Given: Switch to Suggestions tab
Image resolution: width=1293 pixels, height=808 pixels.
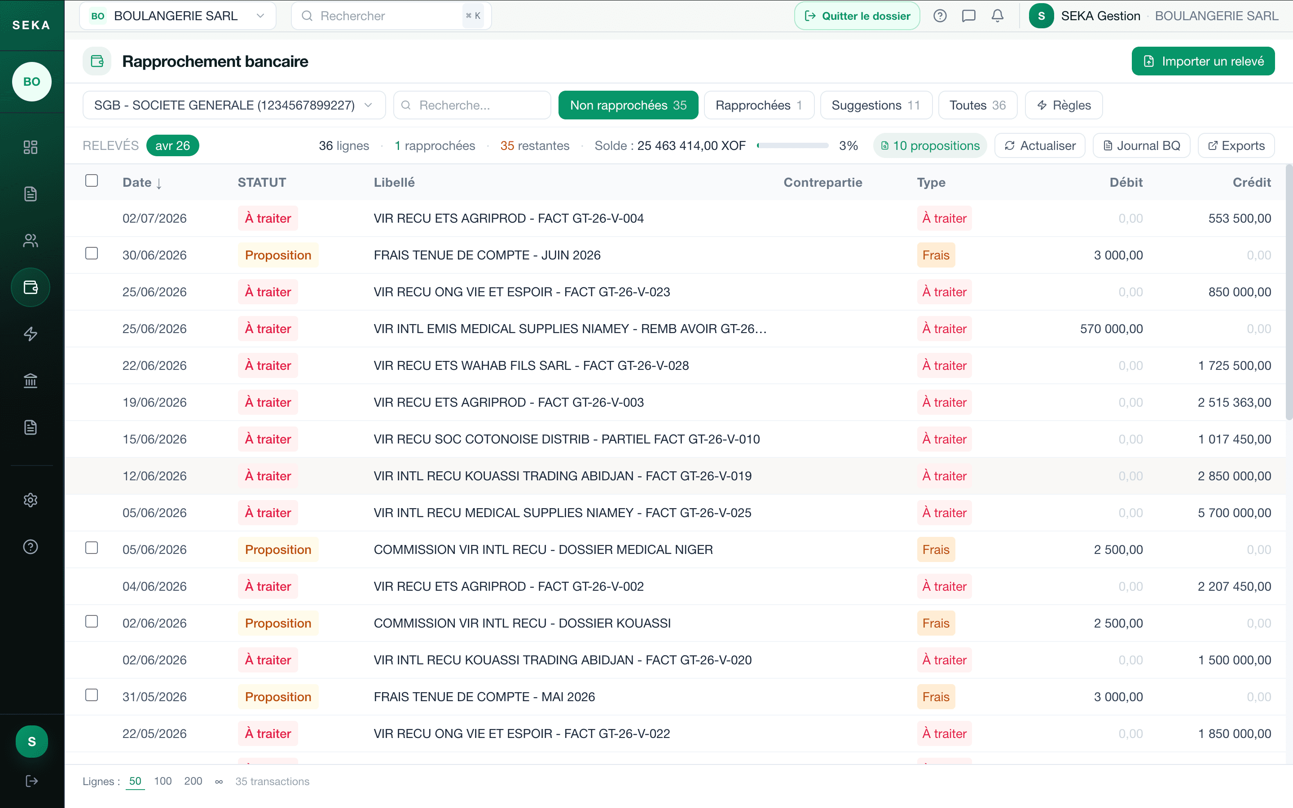Looking at the screenshot, I should coord(876,105).
